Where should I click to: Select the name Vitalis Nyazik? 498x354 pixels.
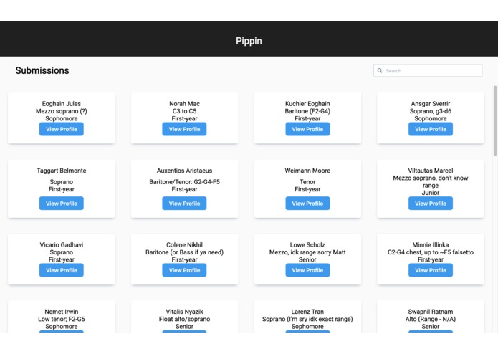point(184,312)
